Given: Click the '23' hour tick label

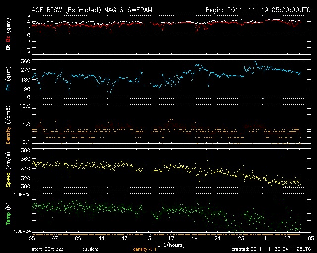Looking at the screenshot, I should 241,238.
